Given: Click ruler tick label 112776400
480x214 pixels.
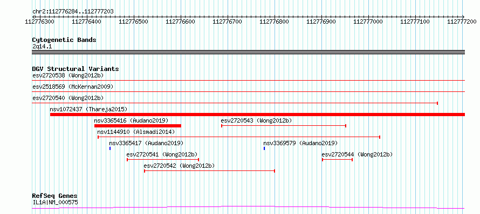Looking at the screenshot, I should click(87, 22).
